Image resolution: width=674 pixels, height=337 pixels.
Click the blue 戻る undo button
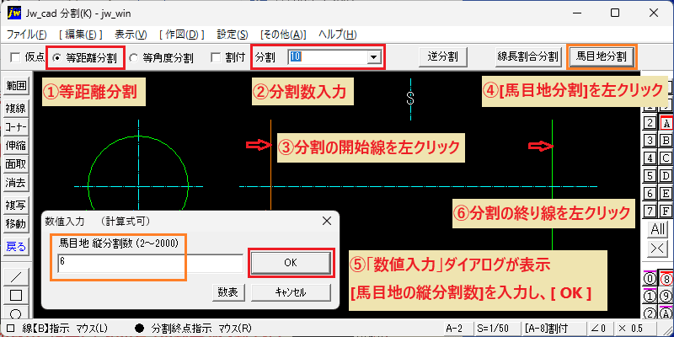(x=16, y=247)
